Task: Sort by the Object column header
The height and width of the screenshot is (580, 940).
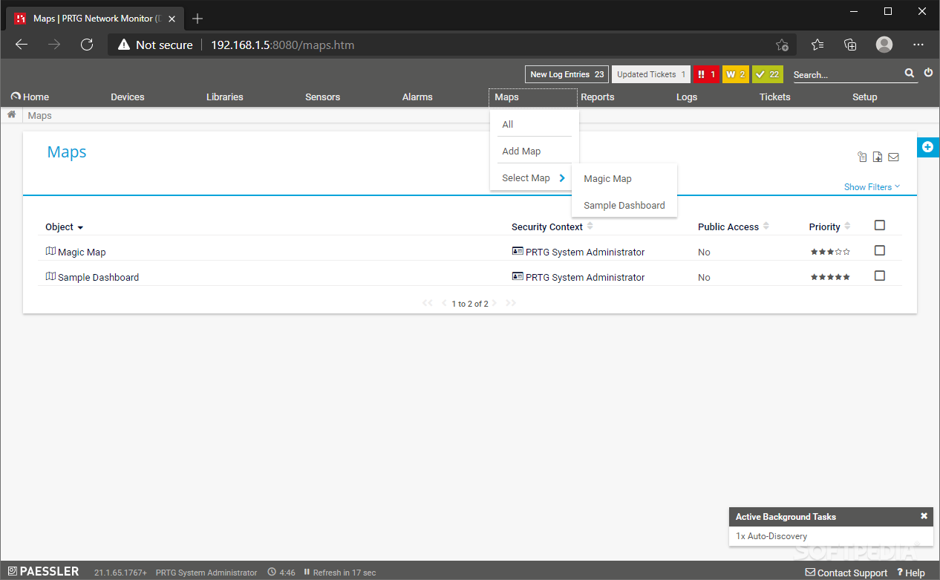Action: coord(64,227)
